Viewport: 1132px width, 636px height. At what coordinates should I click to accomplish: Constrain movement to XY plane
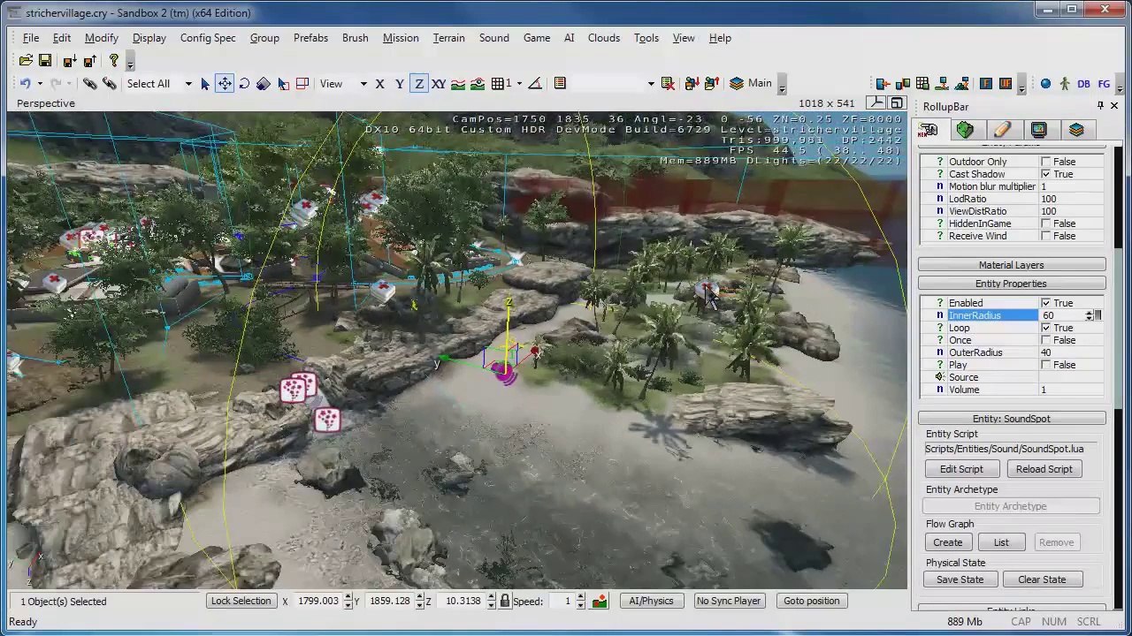tap(438, 83)
